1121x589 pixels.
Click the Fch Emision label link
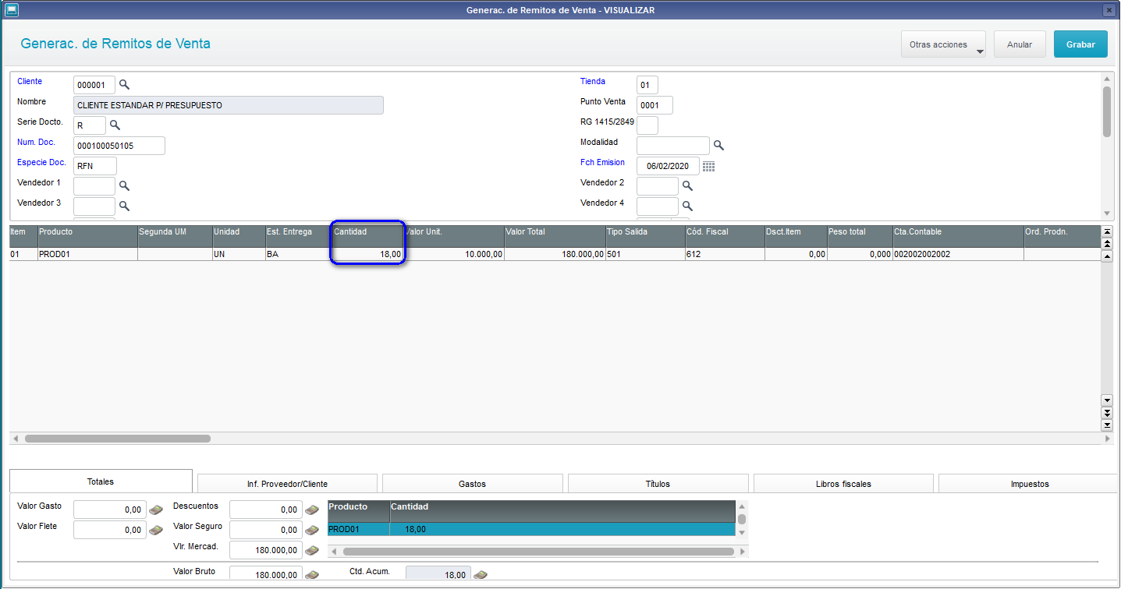602,162
